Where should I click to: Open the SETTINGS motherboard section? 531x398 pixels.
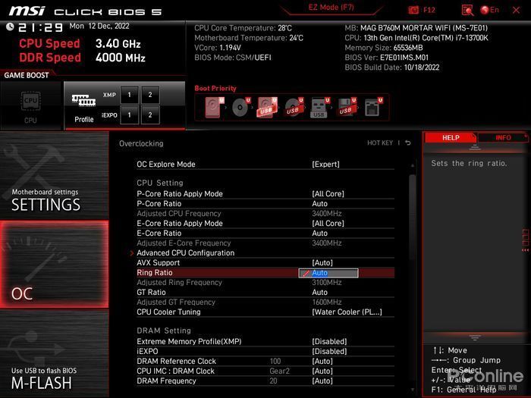pyautogui.click(x=54, y=176)
